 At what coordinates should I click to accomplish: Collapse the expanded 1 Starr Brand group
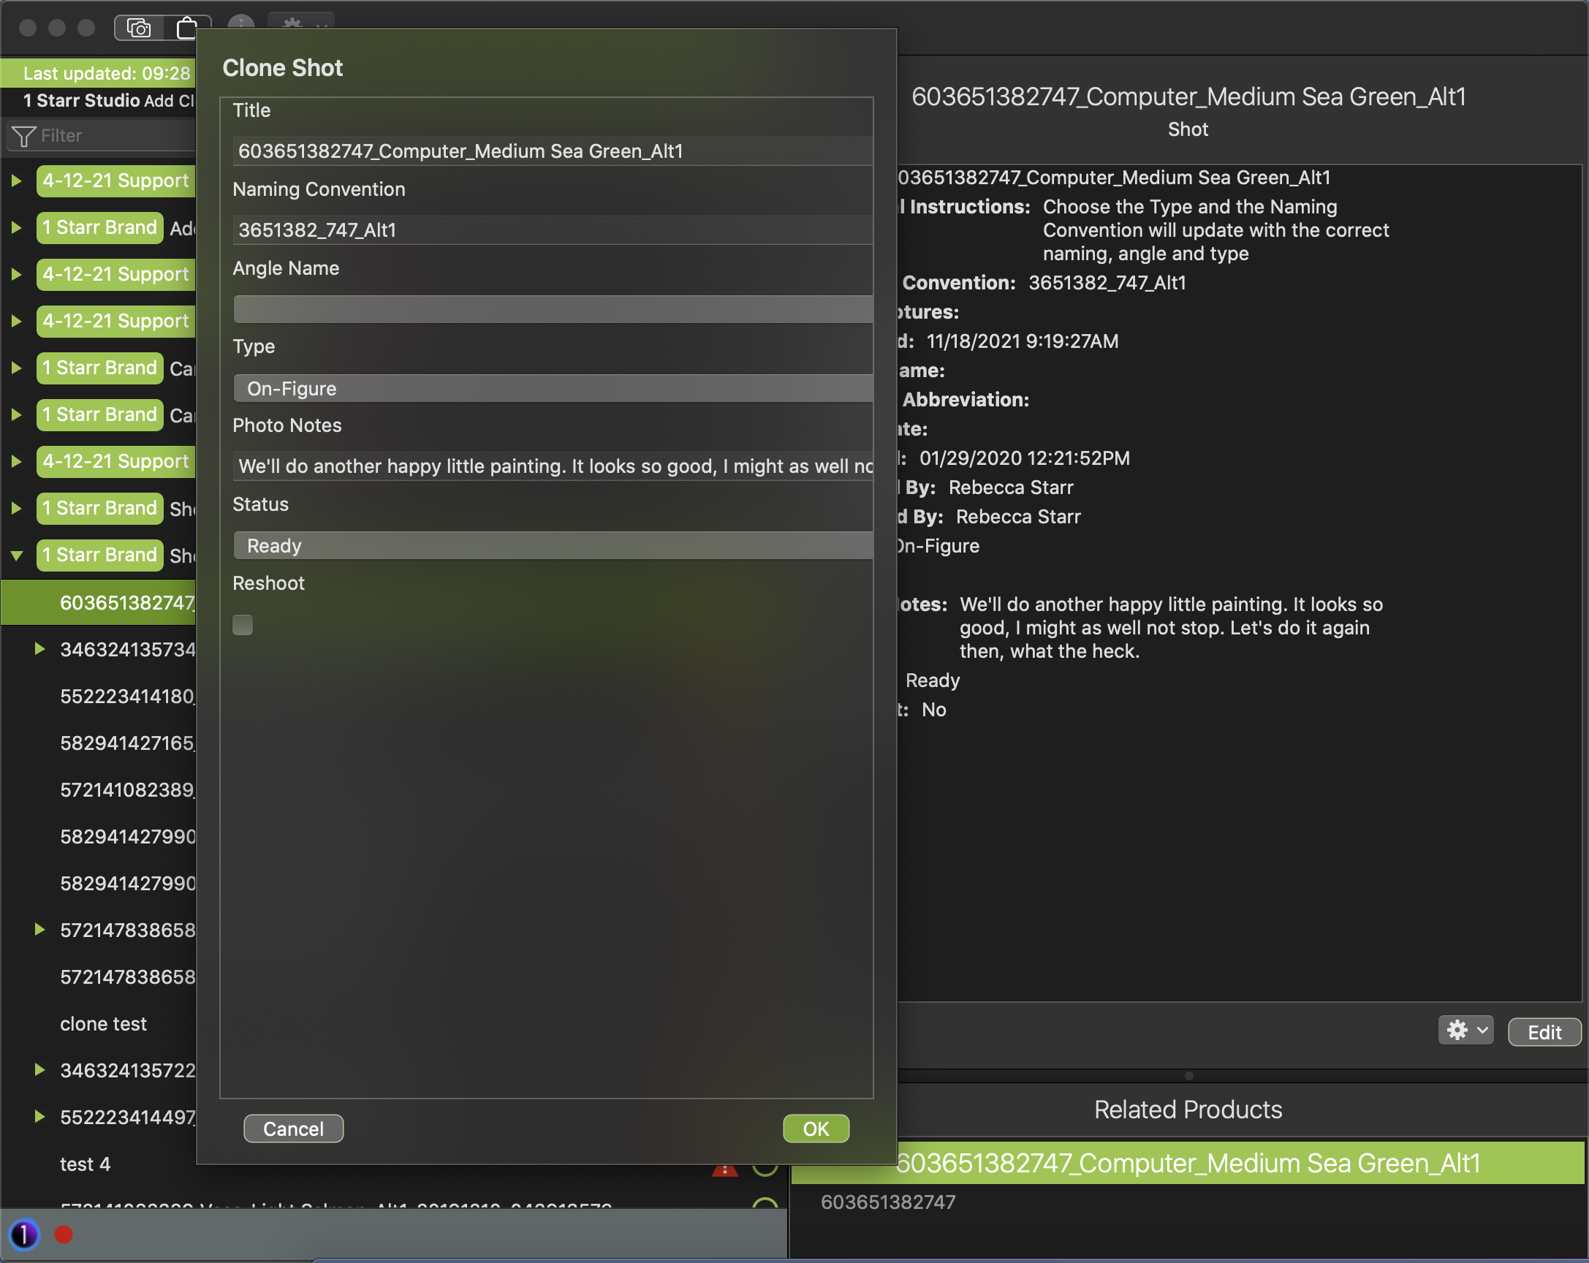[17, 555]
